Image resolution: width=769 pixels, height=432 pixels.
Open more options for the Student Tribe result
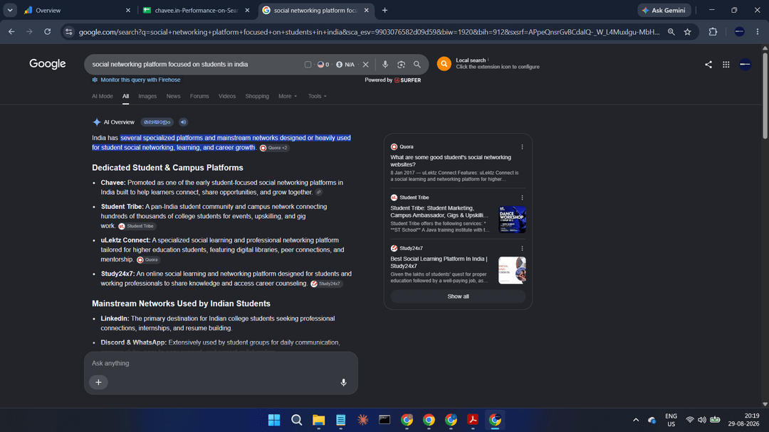(x=522, y=198)
